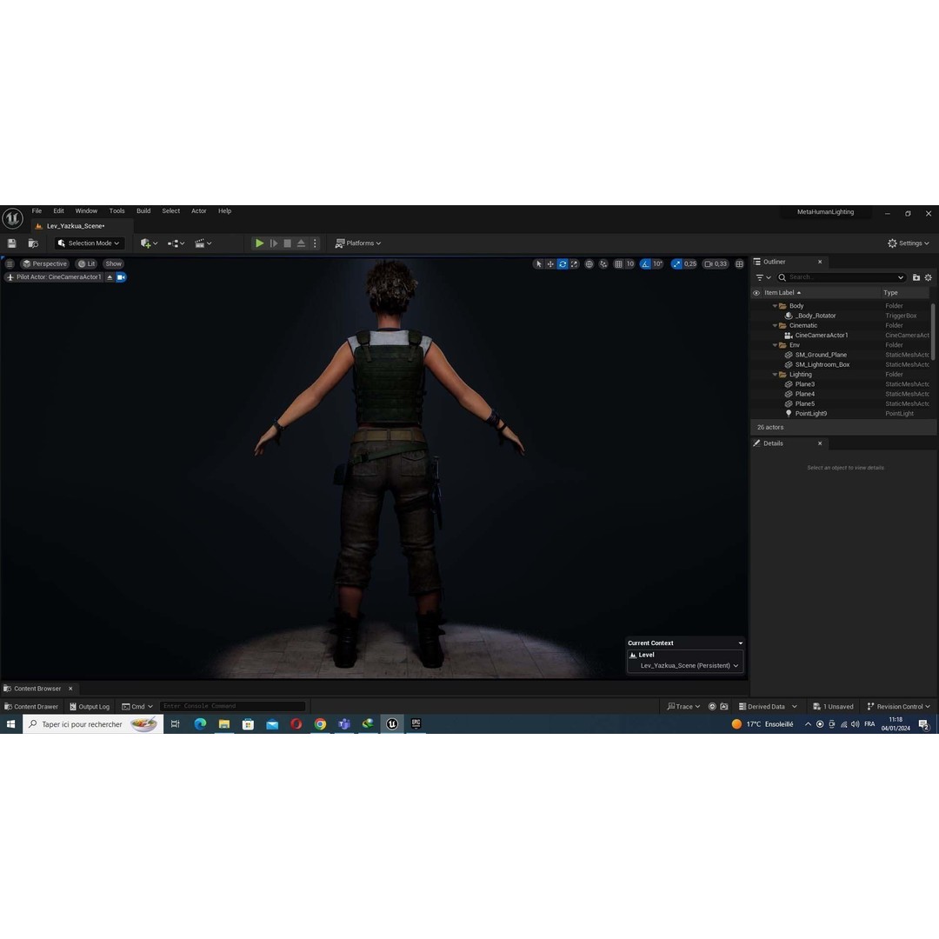Open the Output Log
The image size is (939, 939).
click(x=90, y=707)
